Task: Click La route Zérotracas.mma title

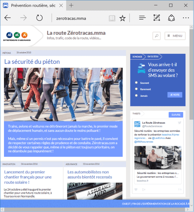Action: 76,33
